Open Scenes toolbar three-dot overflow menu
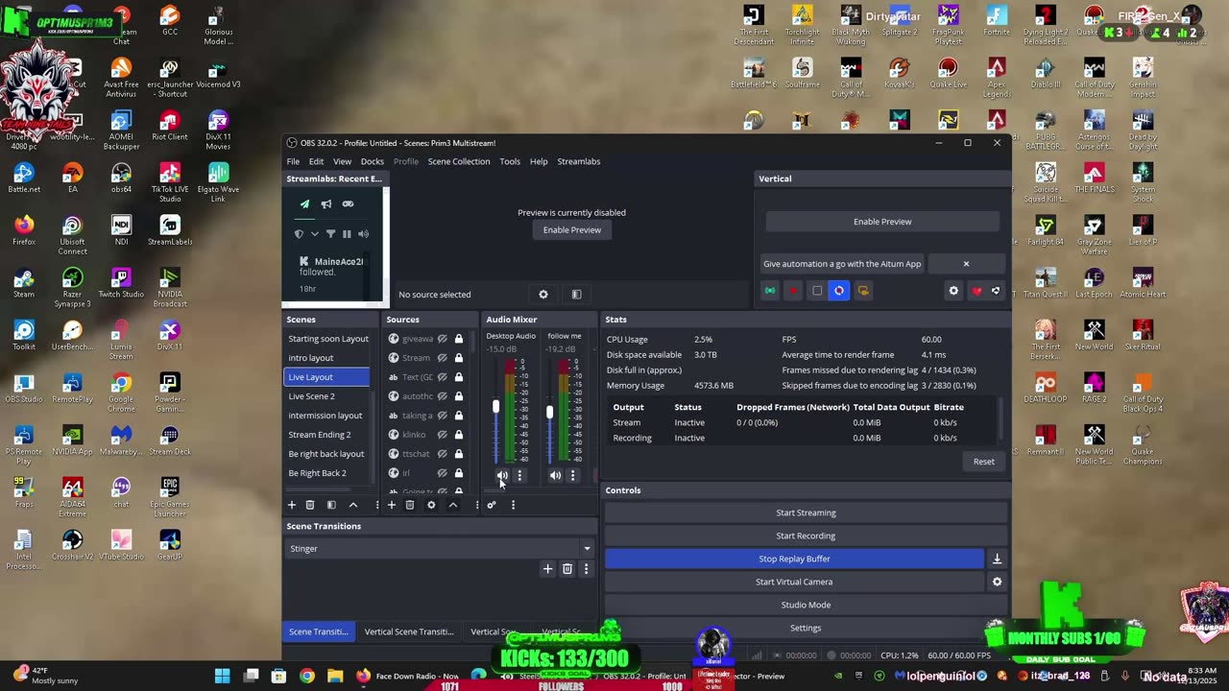Screen dimensions: 1229x691 tap(376, 505)
